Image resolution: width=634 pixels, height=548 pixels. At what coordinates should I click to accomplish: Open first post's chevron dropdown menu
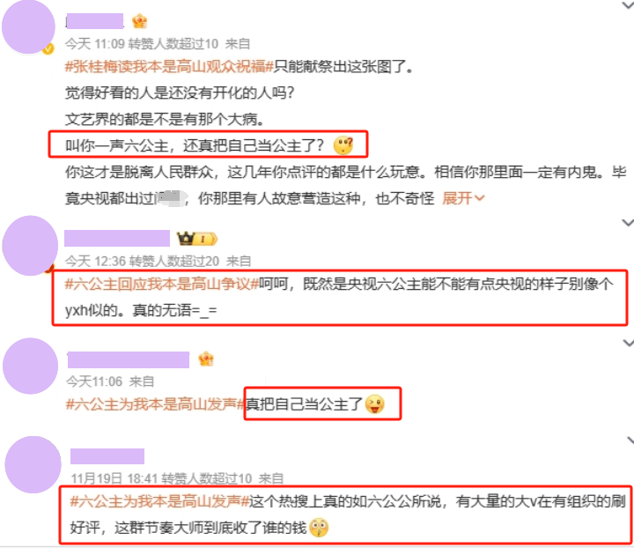click(x=628, y=5)
